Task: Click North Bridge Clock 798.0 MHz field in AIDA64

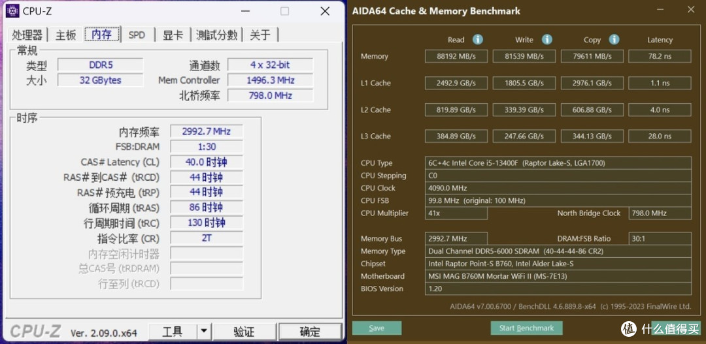Action: [660, 213]
